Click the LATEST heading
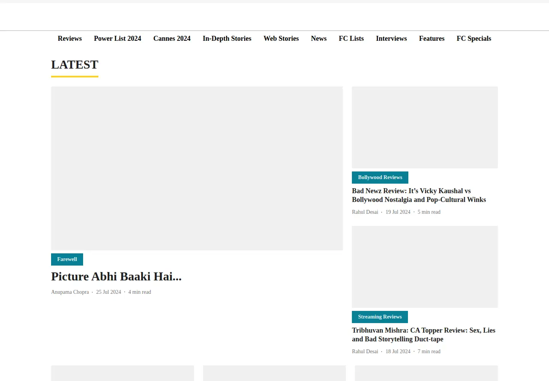 click(x=75, y=65)
